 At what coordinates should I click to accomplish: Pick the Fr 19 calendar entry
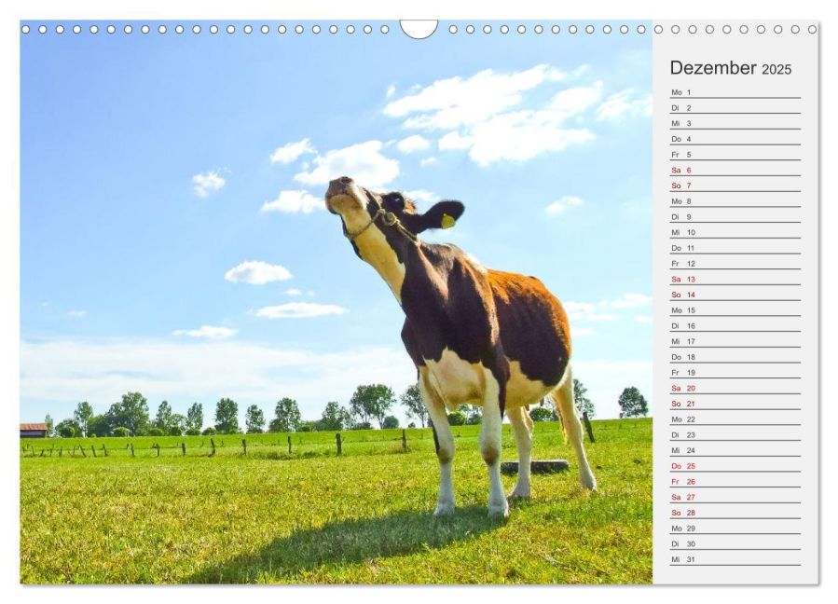[x=735, y=373]
